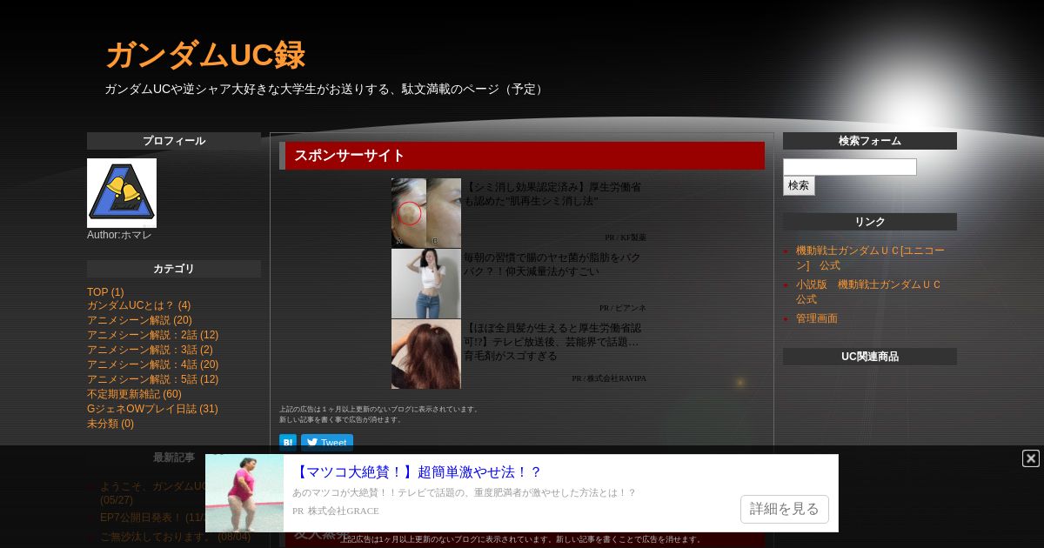Open category GジェネOWプレイ日誌 (31)
Screen dimensions: 1044x548
click(152, 409)
